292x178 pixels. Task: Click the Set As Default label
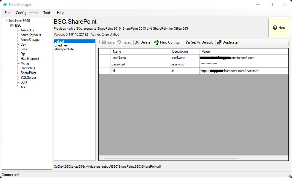tap(202, 42)
